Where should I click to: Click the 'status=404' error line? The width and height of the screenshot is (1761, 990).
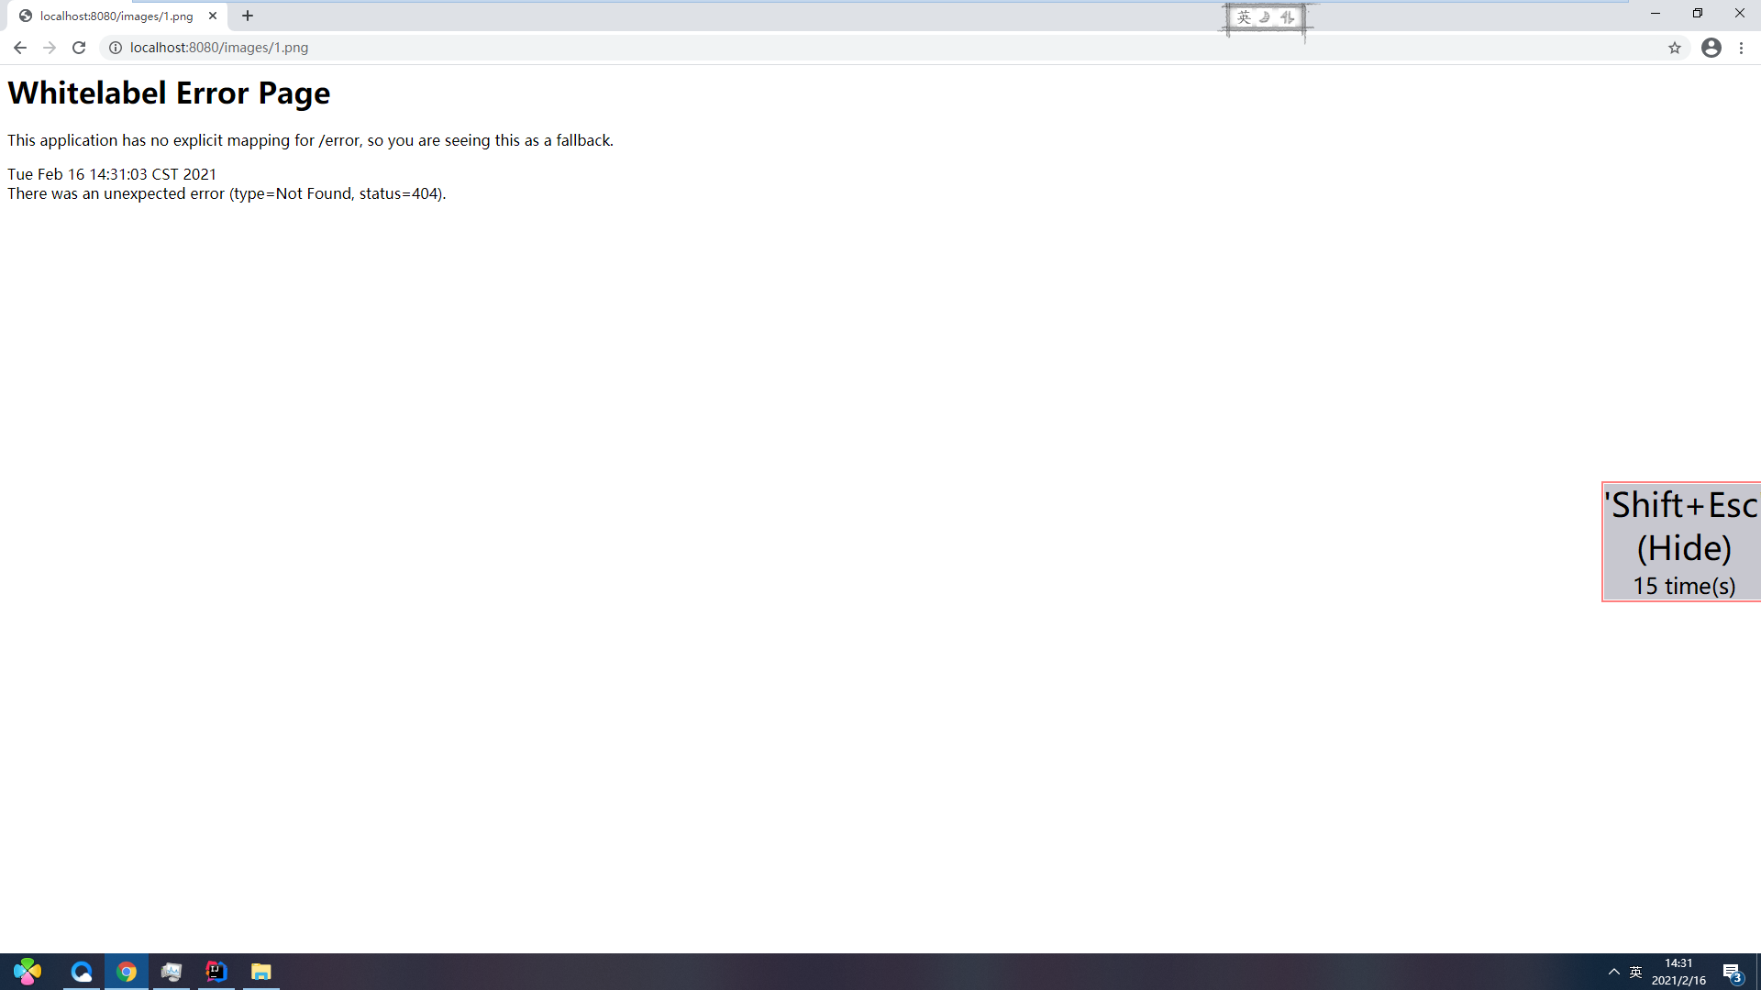point(227,193)
